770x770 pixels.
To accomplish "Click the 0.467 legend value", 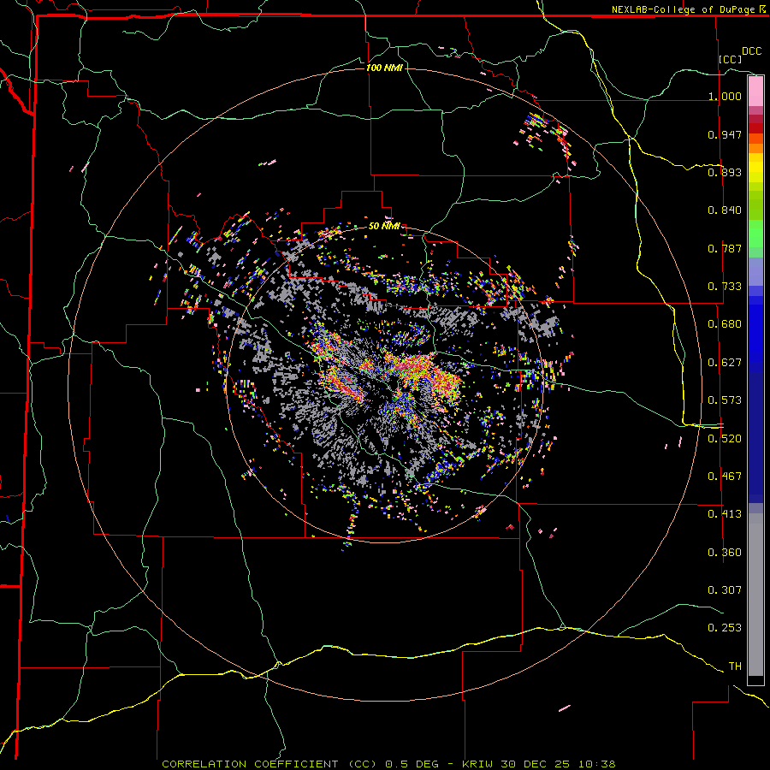I will (x=725, y=477).
